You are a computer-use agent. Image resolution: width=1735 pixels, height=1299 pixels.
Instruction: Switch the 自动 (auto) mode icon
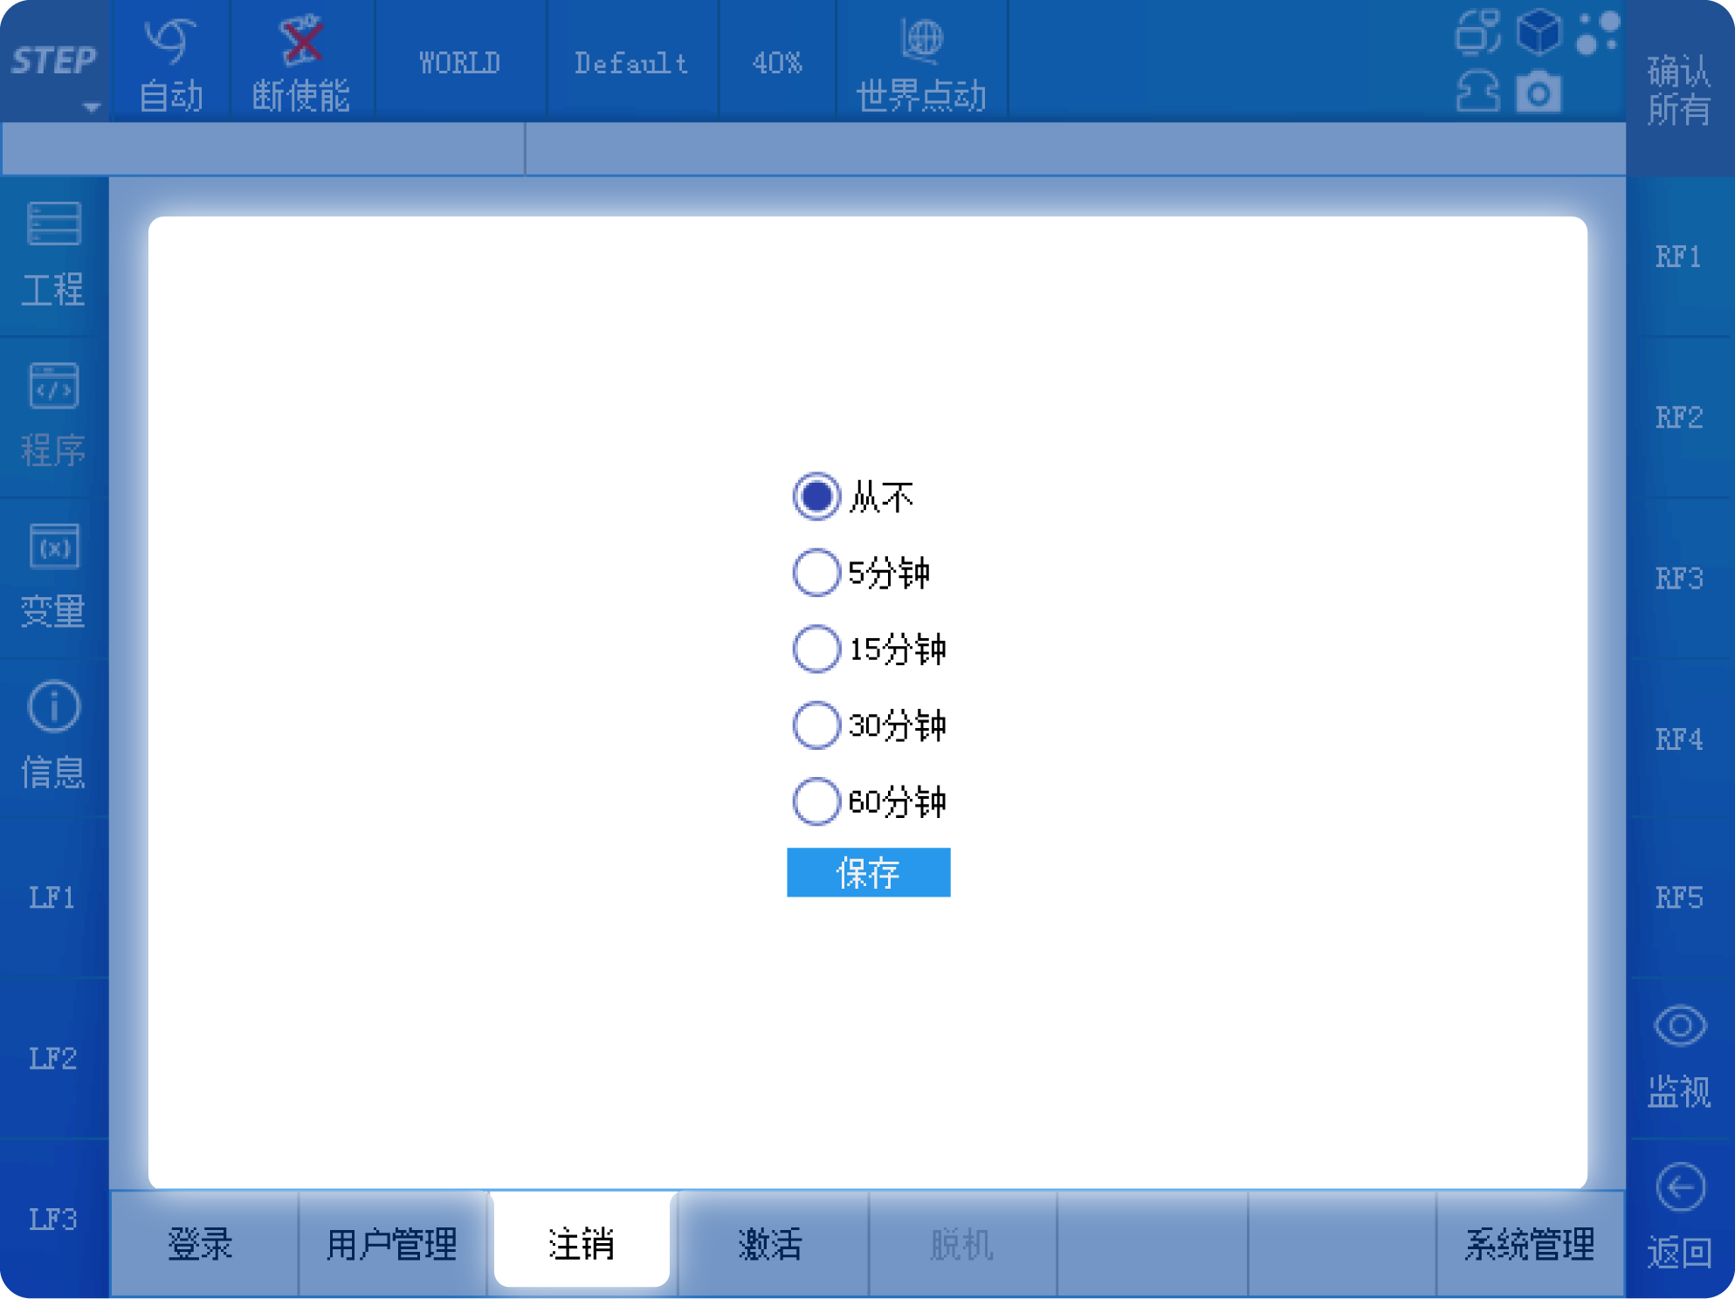point(171,63)
